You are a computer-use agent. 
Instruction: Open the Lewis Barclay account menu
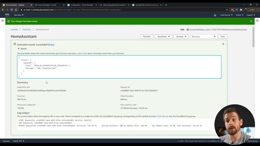pyautogui.click(x=226, y=15)
